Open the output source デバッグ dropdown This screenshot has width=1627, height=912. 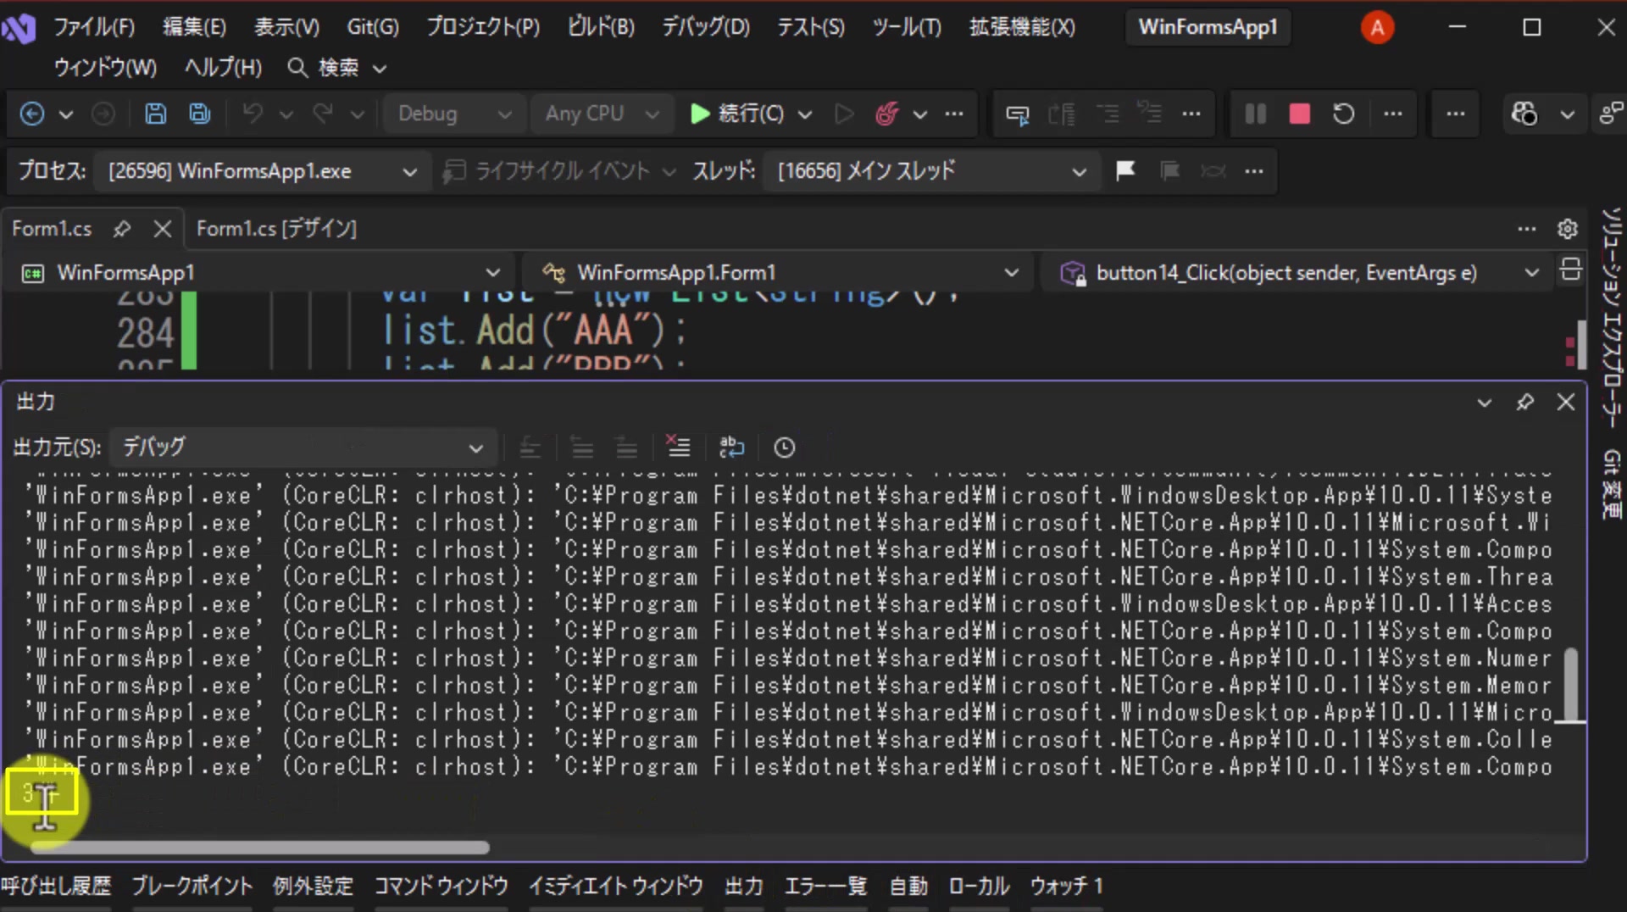tap(303, 448)
